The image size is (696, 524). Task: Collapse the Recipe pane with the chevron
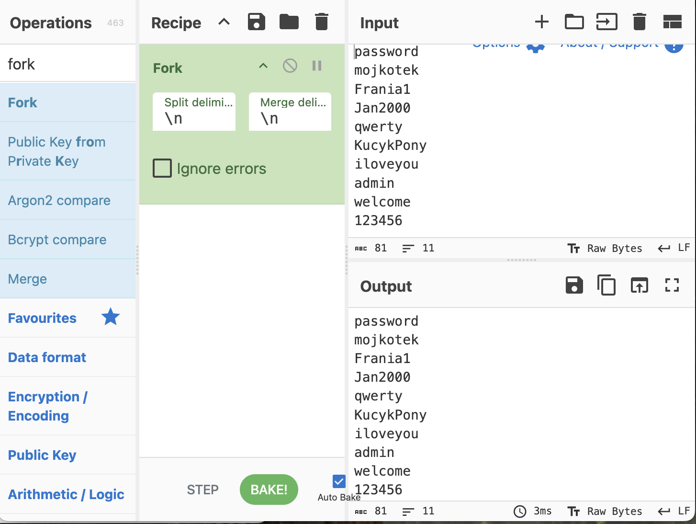[224, 22]
